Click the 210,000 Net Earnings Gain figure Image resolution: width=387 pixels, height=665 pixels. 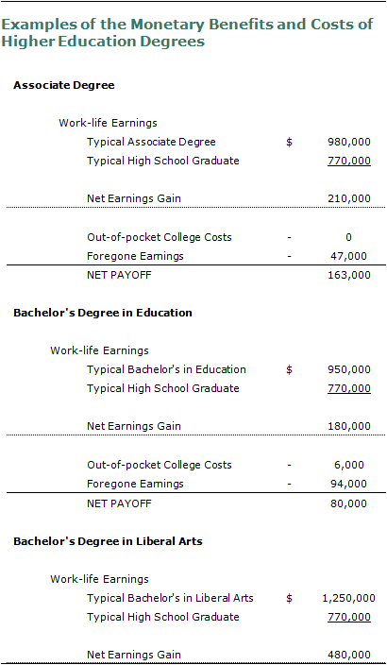pos(349,198)
